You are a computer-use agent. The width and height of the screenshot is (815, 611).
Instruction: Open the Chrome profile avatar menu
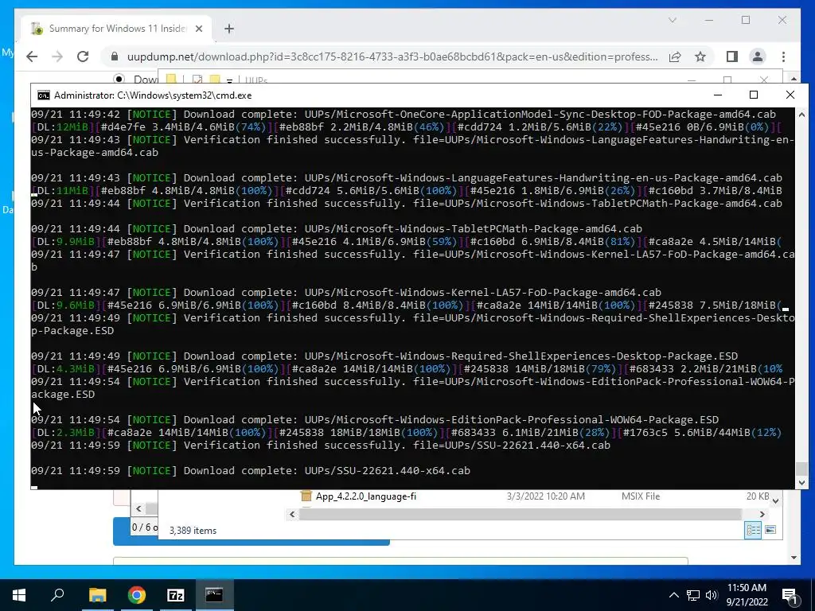(x=758, y=56)
